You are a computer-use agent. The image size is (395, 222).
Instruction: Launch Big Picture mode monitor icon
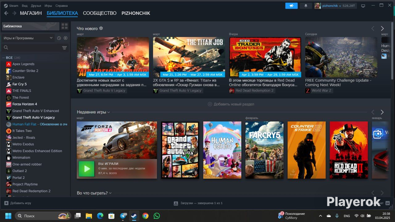point(363,6)
